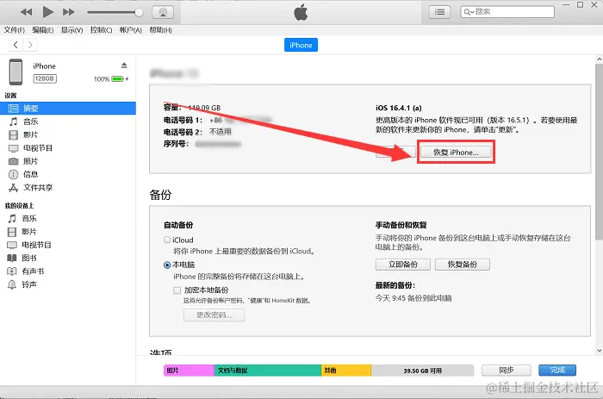Viewport: 603px width, 399px height.
Task: Enable the 加密本地备份 checkbox
Action: 177,290
